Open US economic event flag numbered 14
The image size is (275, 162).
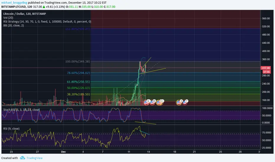[x=147, y=102]
